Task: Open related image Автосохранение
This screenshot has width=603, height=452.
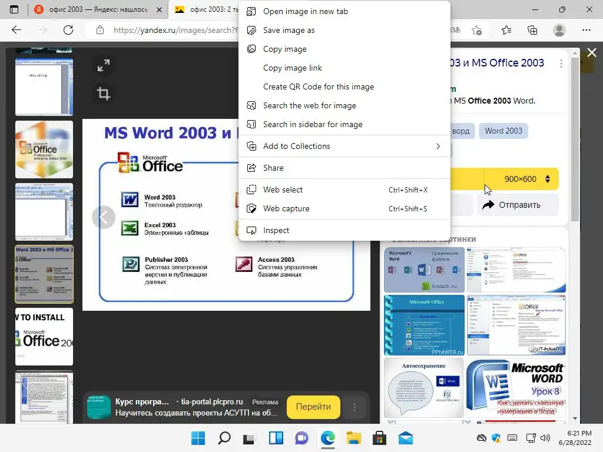Action: 424,388
